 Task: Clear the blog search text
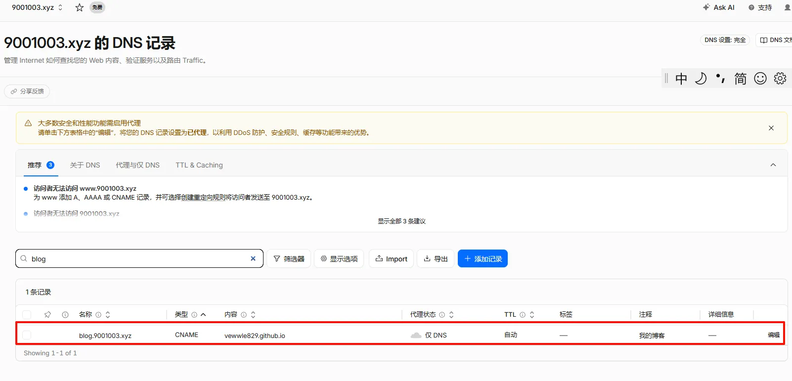pos(253,258)
